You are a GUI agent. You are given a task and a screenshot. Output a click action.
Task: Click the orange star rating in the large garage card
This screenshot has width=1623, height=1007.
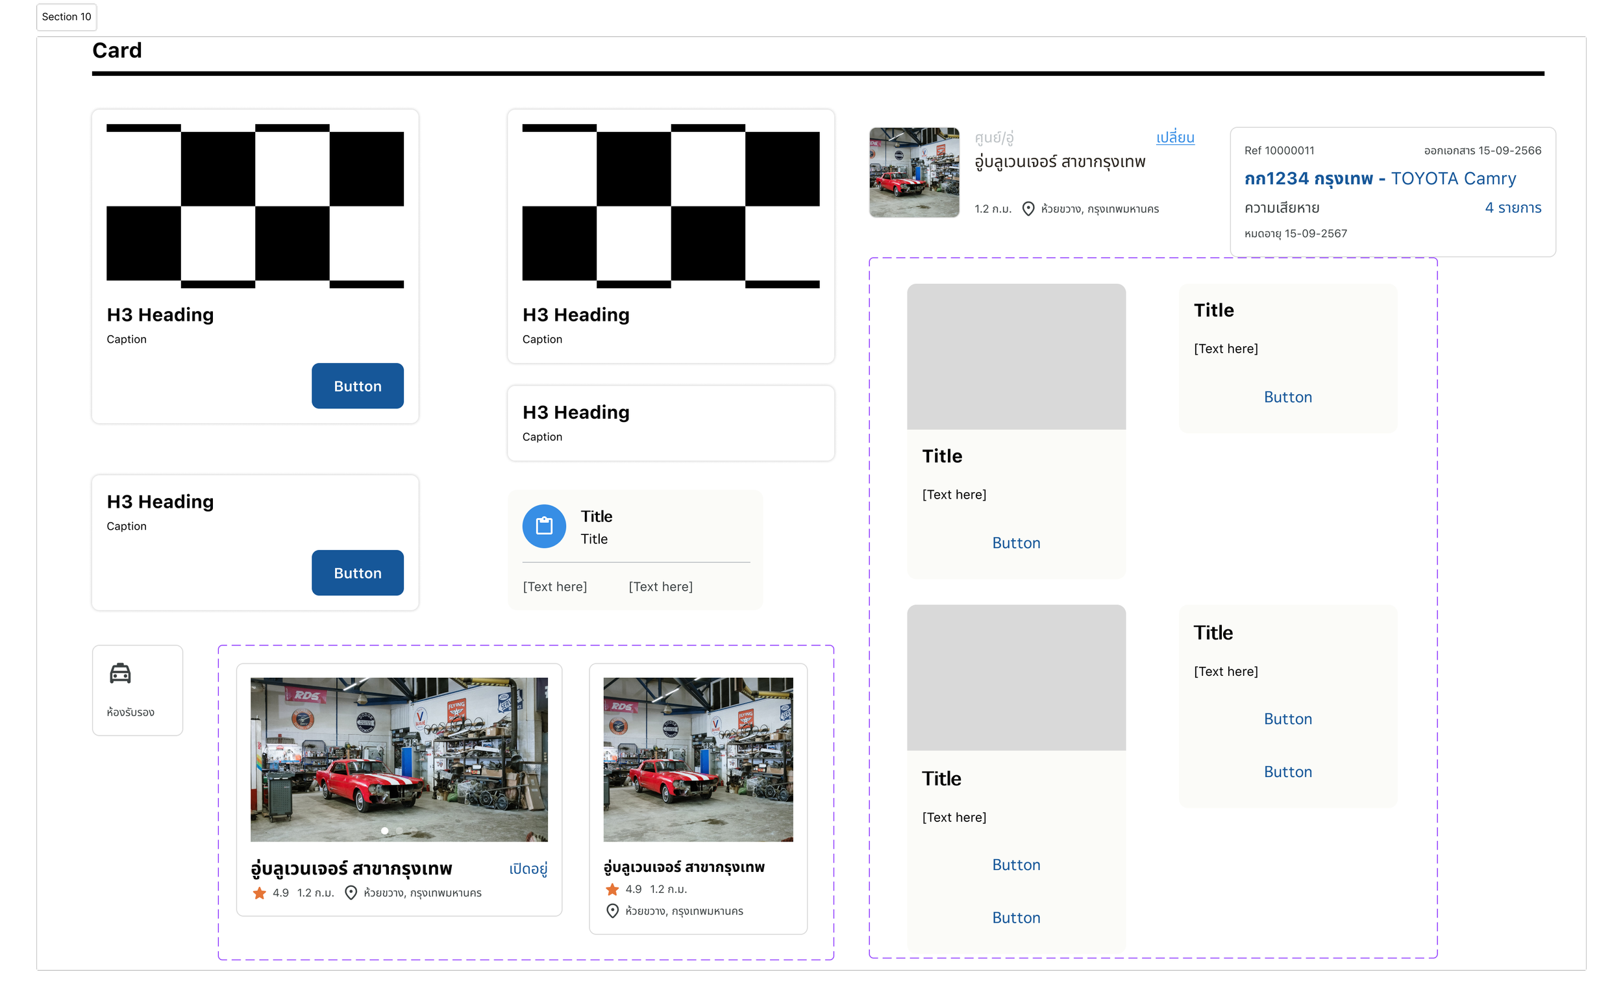[259, 893]
